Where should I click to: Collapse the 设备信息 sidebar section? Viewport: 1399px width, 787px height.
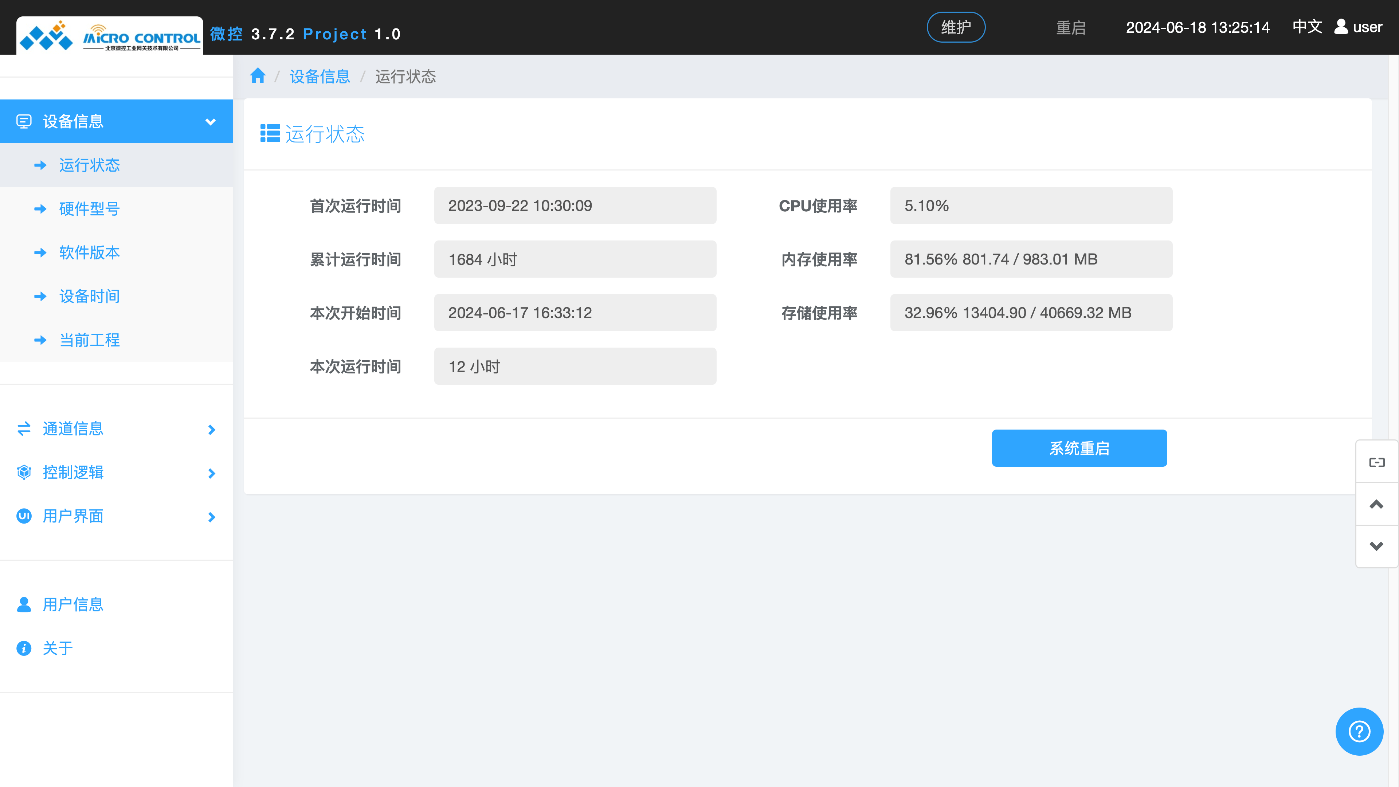(116, 121)
